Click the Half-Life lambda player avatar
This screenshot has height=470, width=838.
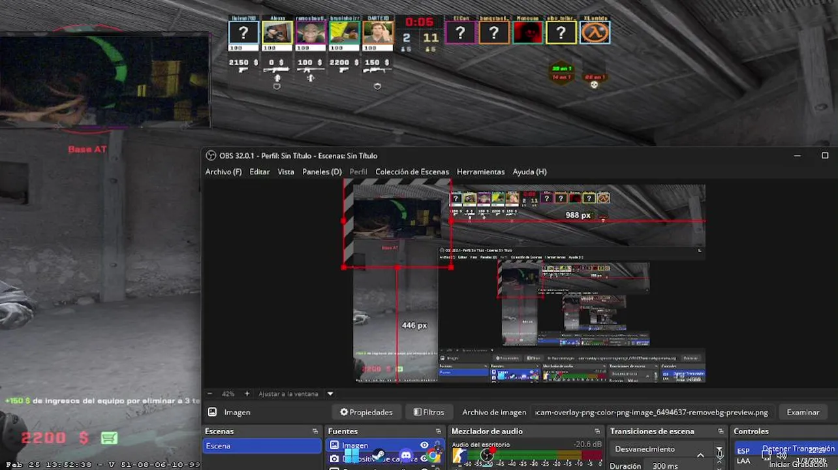[595, 32]
